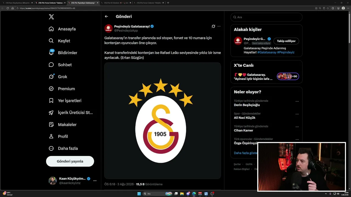Expand Daha fazla menu in the sidebar
Image resolution: width=351 pixels, height=197 pixels.
63,148
